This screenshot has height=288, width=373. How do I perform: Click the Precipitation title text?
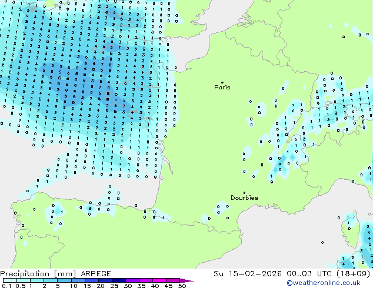point(25,274)
